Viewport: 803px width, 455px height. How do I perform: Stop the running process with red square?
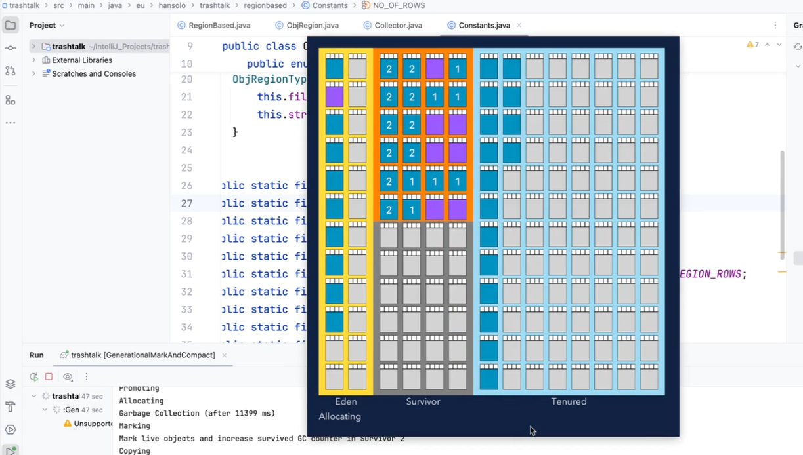[x=49, y=376]
